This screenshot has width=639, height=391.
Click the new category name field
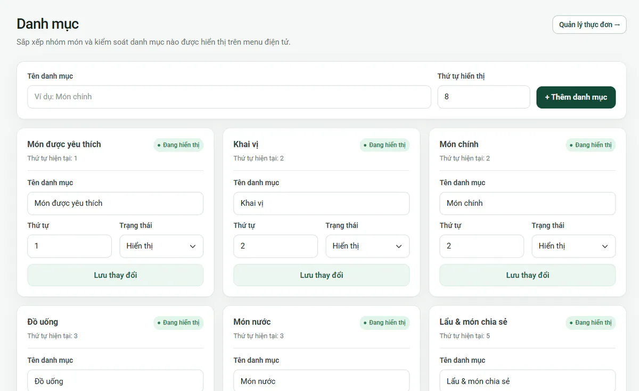click(x=229, y=97)
